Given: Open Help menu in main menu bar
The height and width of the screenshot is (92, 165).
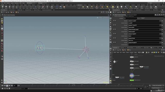Looking at the screenshot, I should point(23,3).
